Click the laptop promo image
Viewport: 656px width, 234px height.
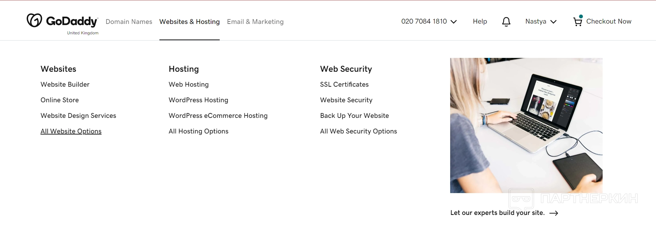[526, 125]
